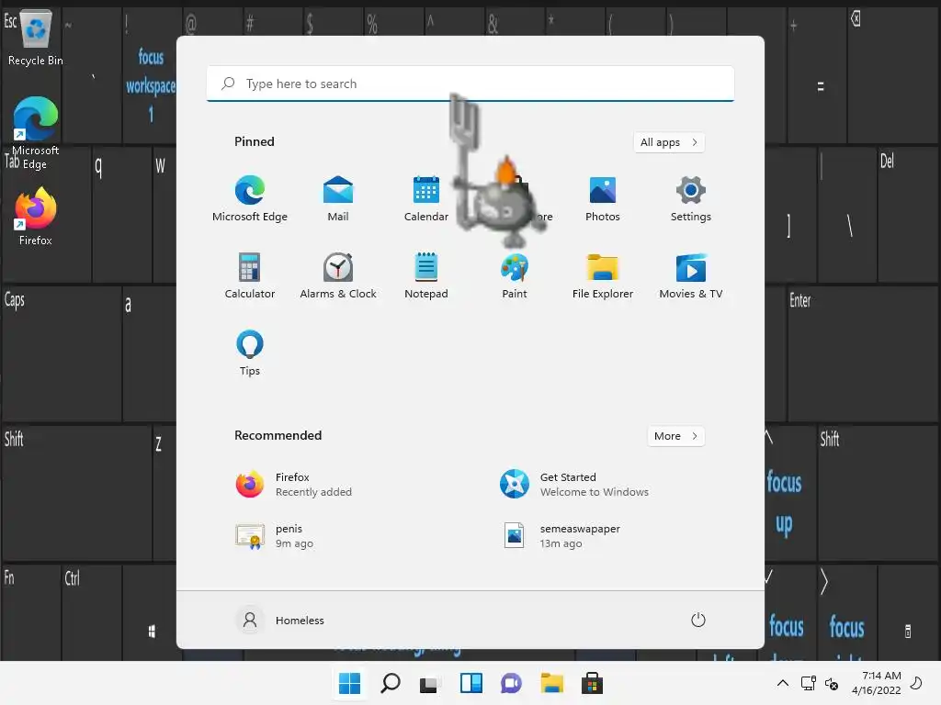Click the muted volume tray icon
The height and width of the screenshot is (705, 941).
(831, 683)
